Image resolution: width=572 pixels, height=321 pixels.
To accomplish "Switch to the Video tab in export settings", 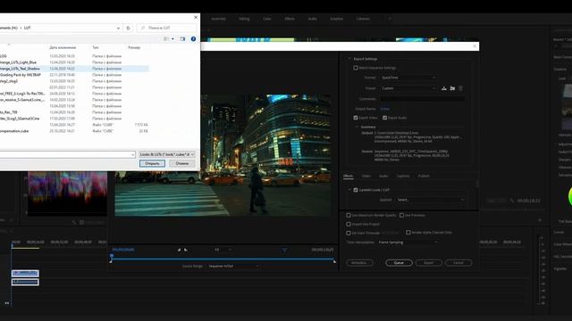I will click(x=366, y=177).
